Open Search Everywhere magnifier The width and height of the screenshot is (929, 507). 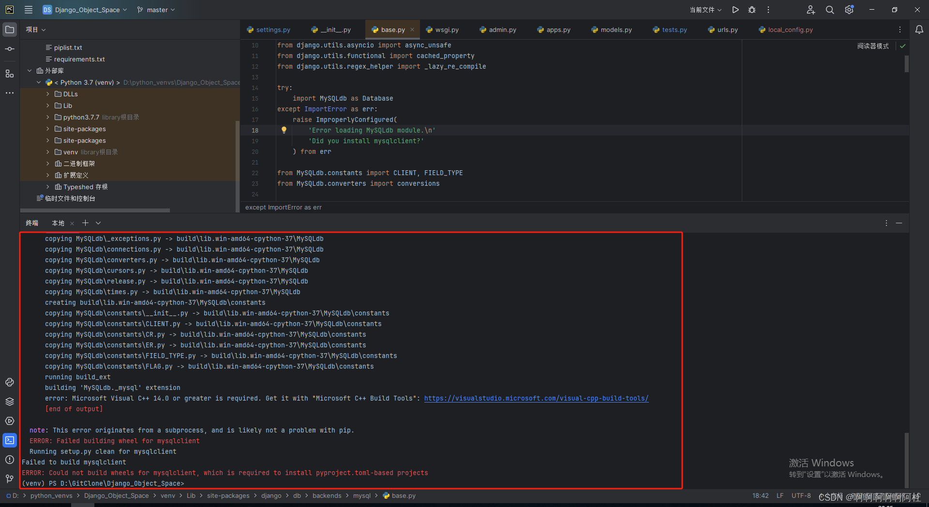coord(830,10)
